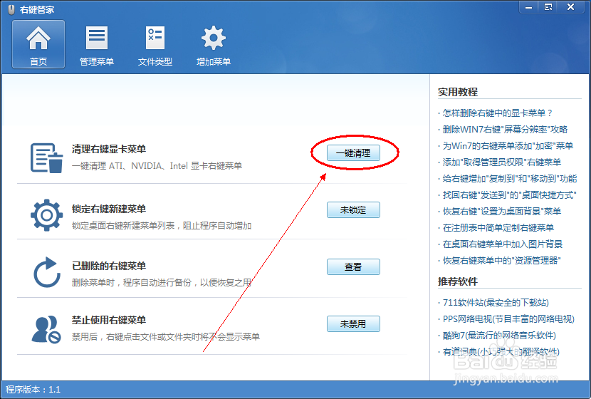Open link 在桌面右键菜单中加入图片背景
Image resolution: width=591 pixels, height=399 pixels.
pos(503,244)
